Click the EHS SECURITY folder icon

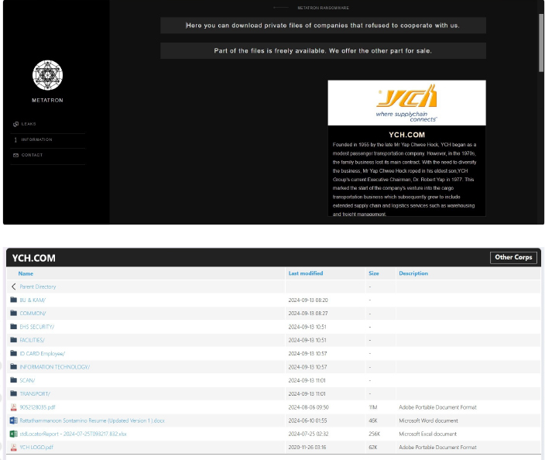pyautogui.click(x=14, y=327)
